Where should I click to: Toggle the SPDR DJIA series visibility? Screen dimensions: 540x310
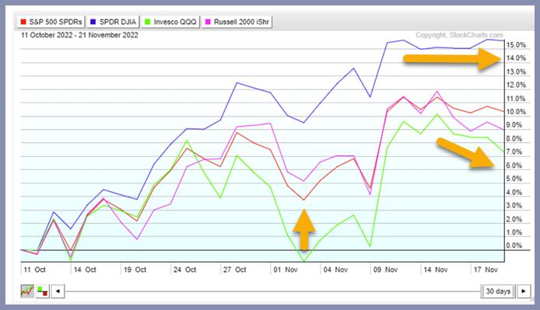pos(113,22)
